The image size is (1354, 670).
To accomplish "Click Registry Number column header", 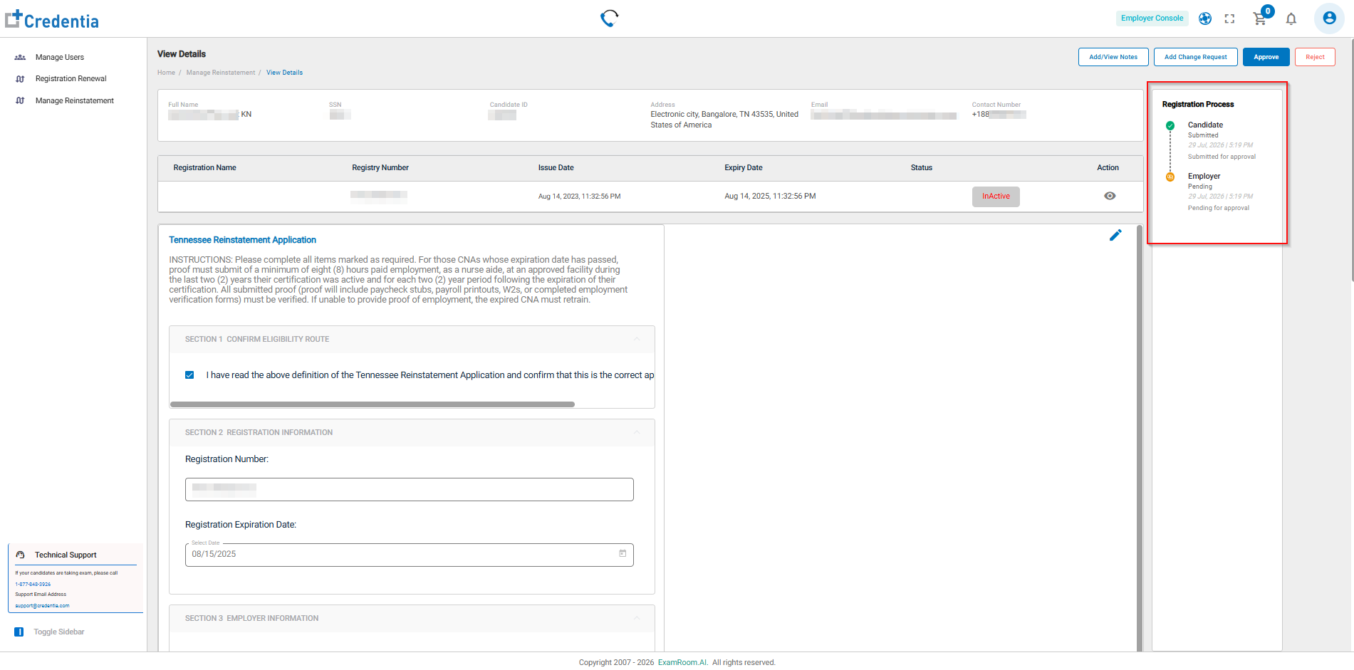I will tap(380, 168).
